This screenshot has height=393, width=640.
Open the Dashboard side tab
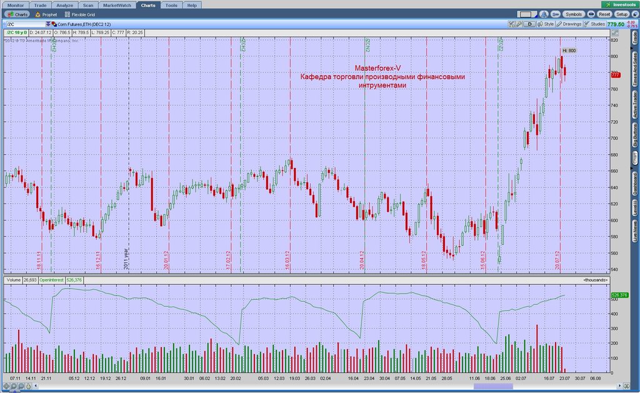pos(635,183)
